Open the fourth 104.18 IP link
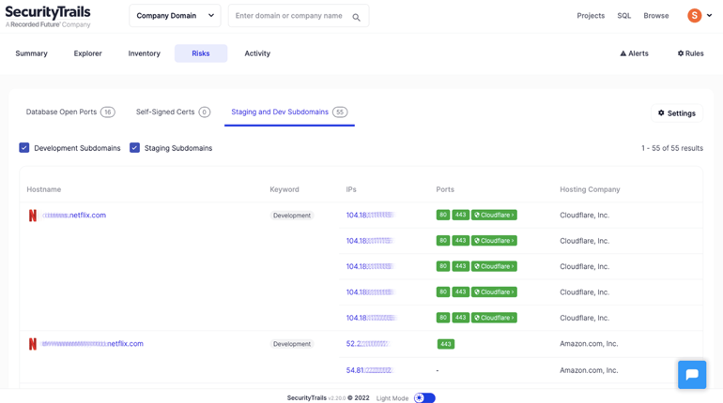 [x=370, y=292]
